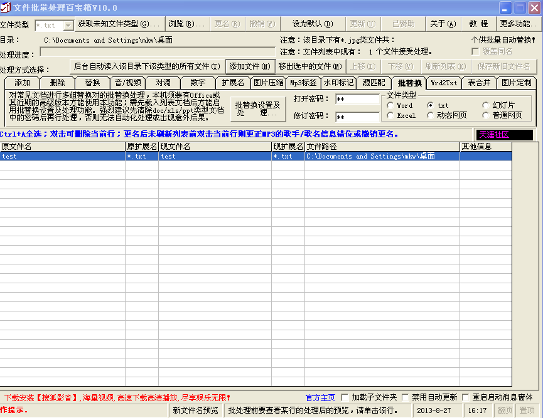Click 现扩展名 column header
Viewport: 543px width, 418px height.
point(288,147)
